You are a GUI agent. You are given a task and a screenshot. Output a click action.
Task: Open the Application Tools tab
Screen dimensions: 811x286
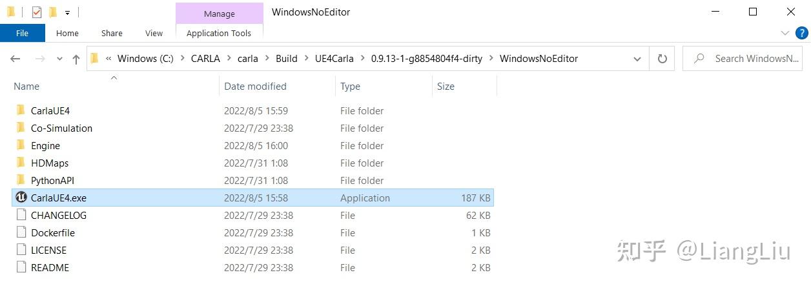point(219,33)
